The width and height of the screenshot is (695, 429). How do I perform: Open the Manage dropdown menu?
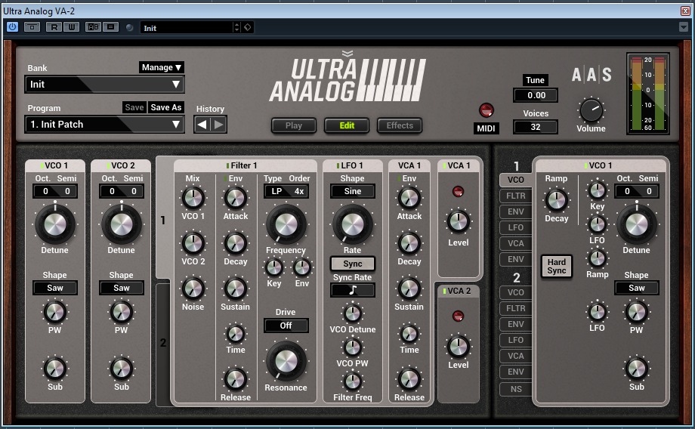[162, 67]
